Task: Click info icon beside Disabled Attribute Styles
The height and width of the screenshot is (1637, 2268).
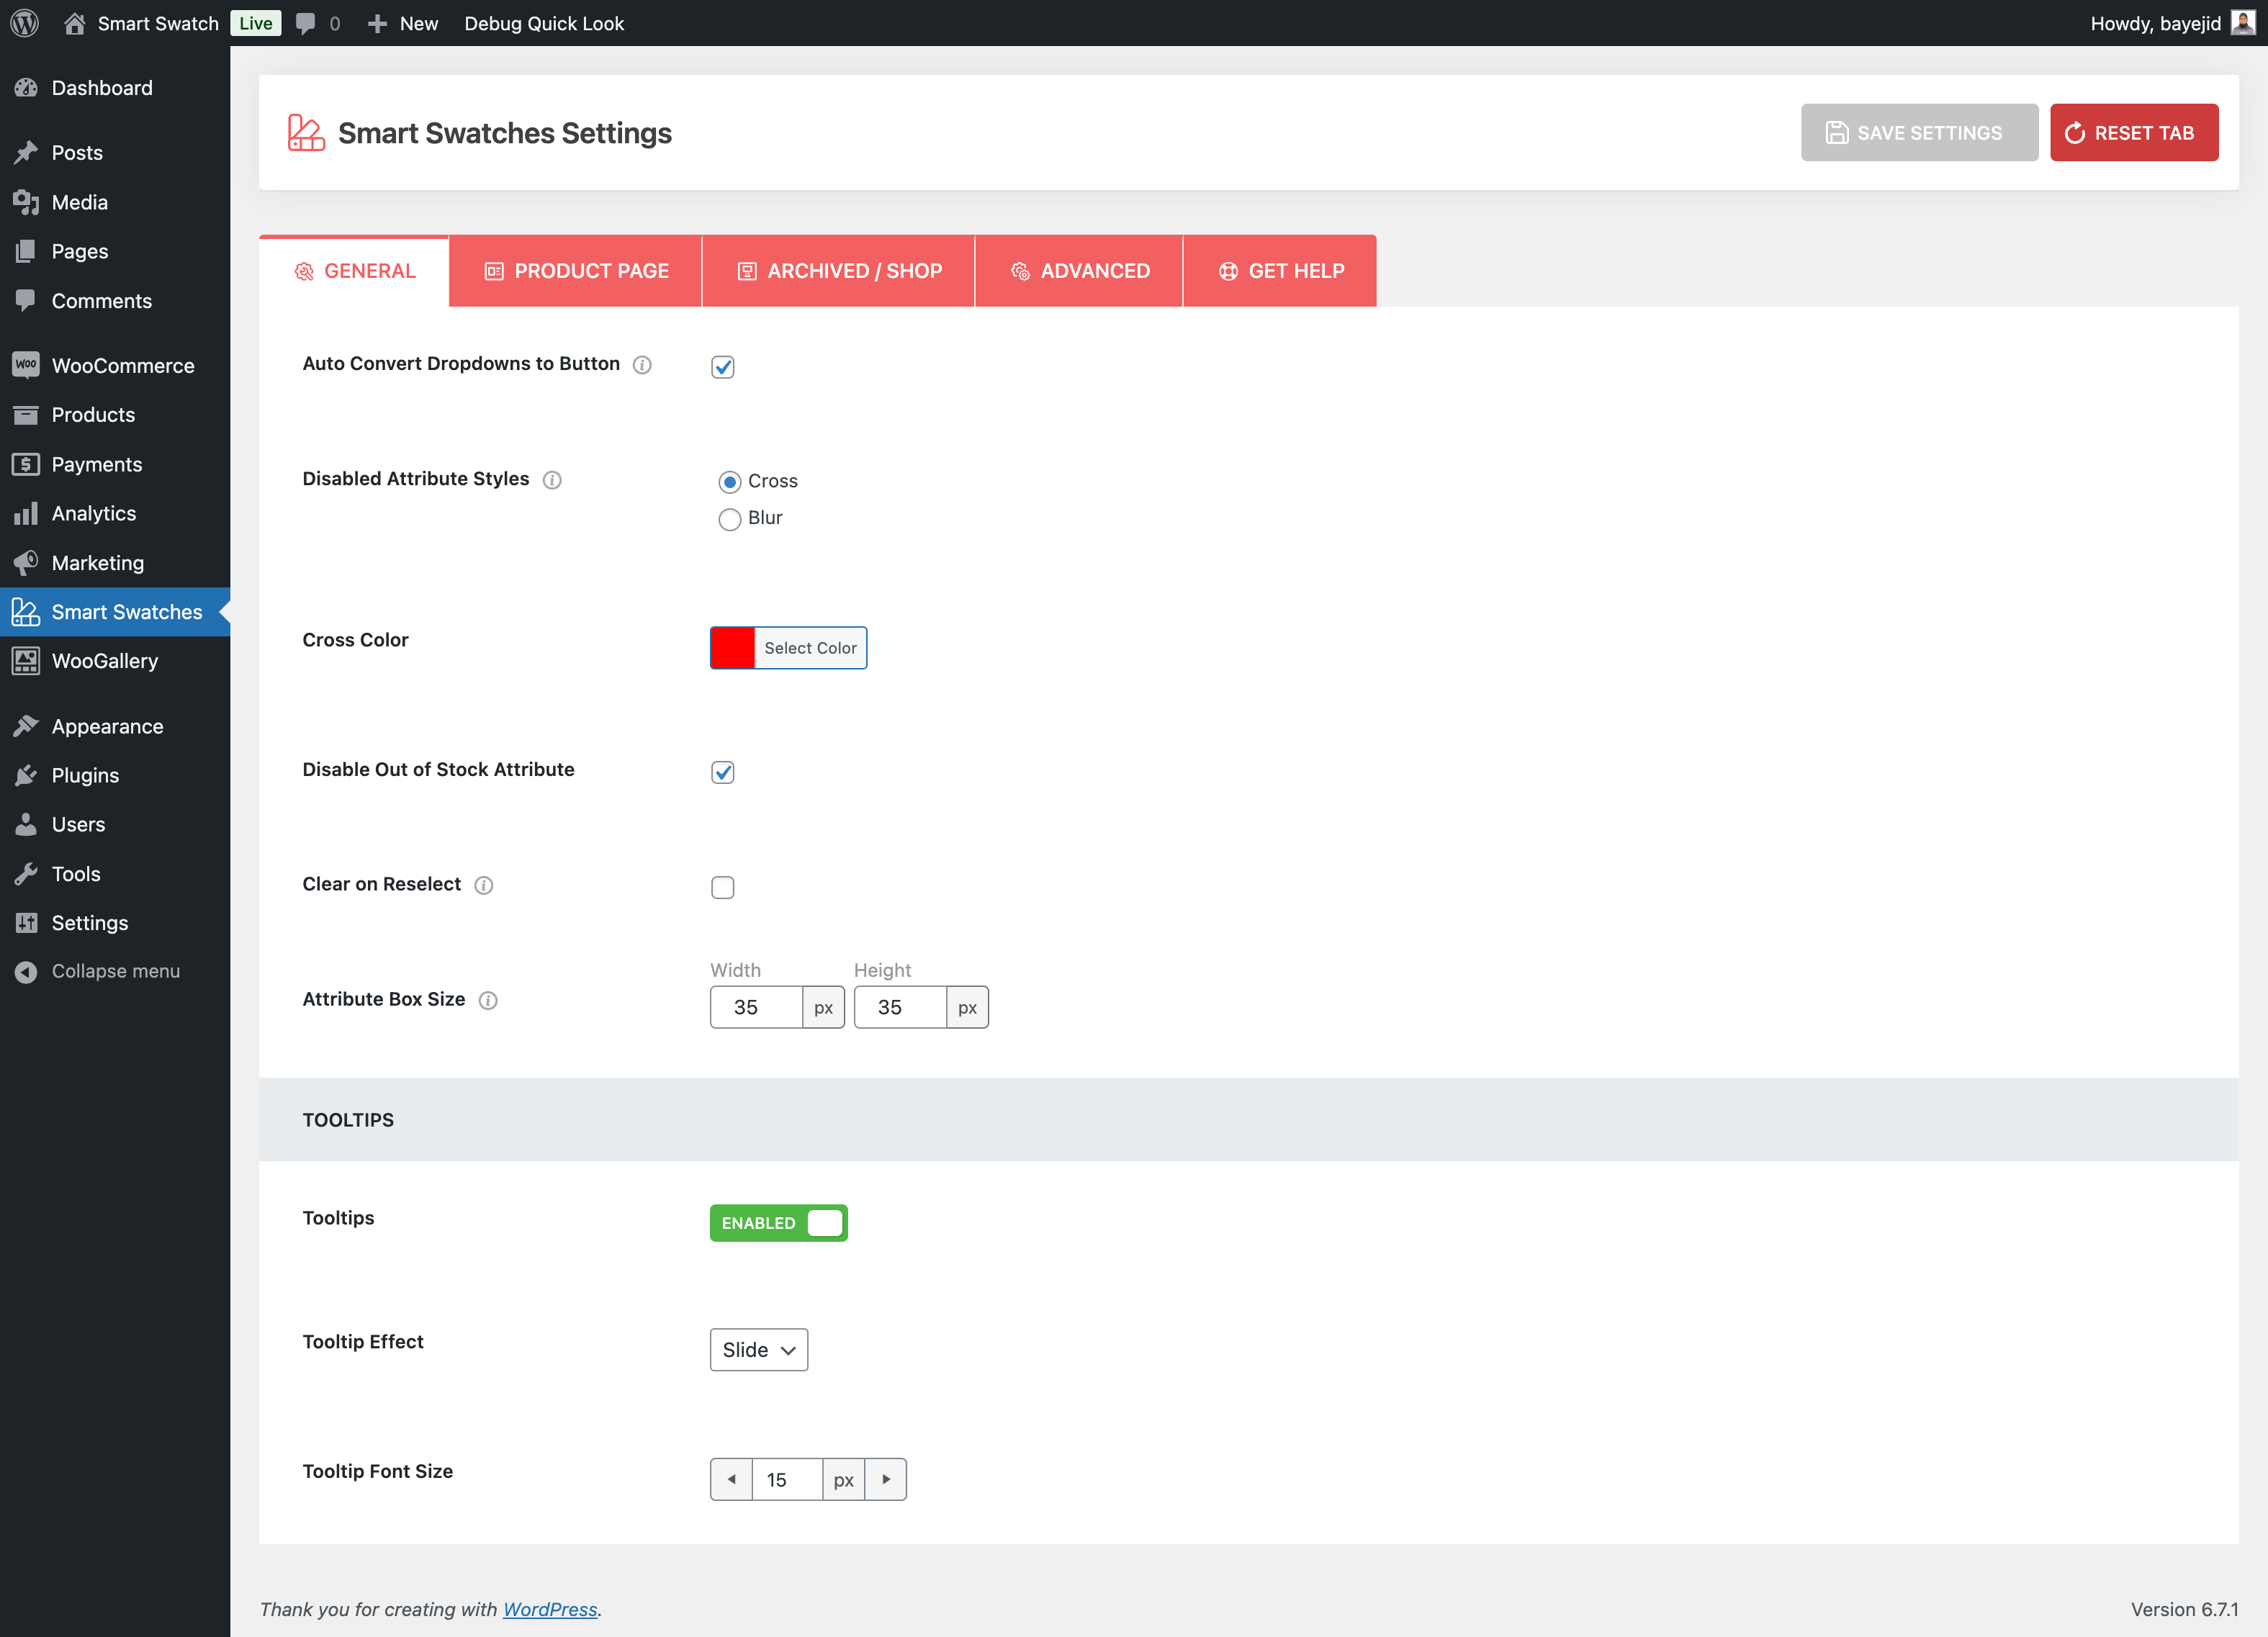Action: coord(552,480)
